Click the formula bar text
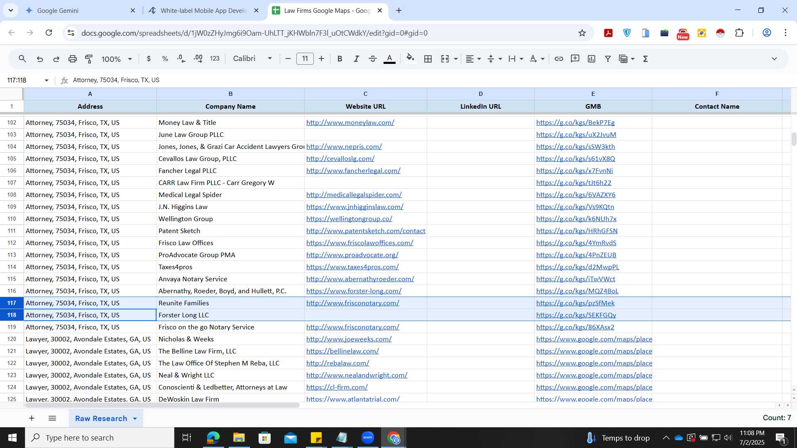The image size is (797, 448). (116, 80)
